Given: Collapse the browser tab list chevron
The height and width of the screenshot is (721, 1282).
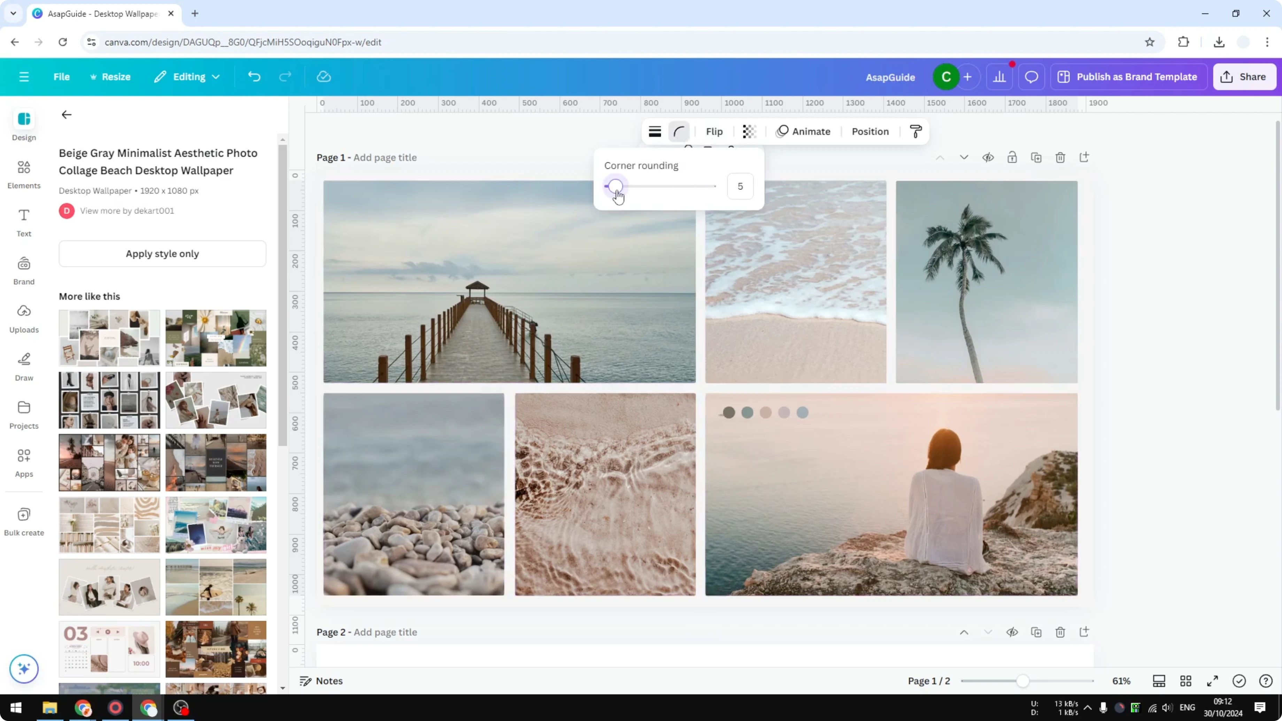Looking at the screenshot, I should pos(13,14).
